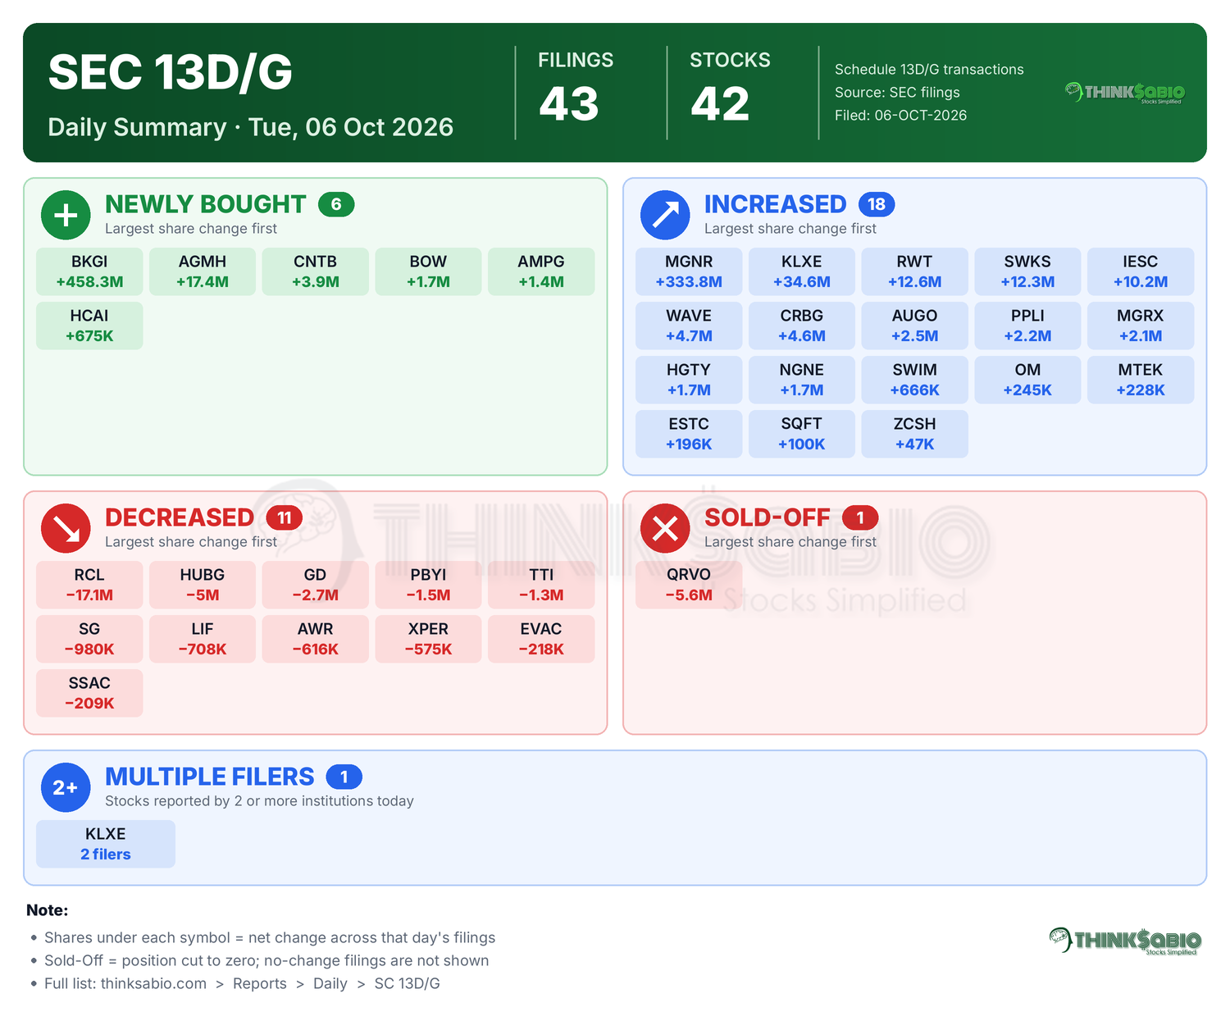Viewport: 1230px width, 1030px height.
Task: Click the ThinkSabio logo in the header
Action: pos(1125,93)
